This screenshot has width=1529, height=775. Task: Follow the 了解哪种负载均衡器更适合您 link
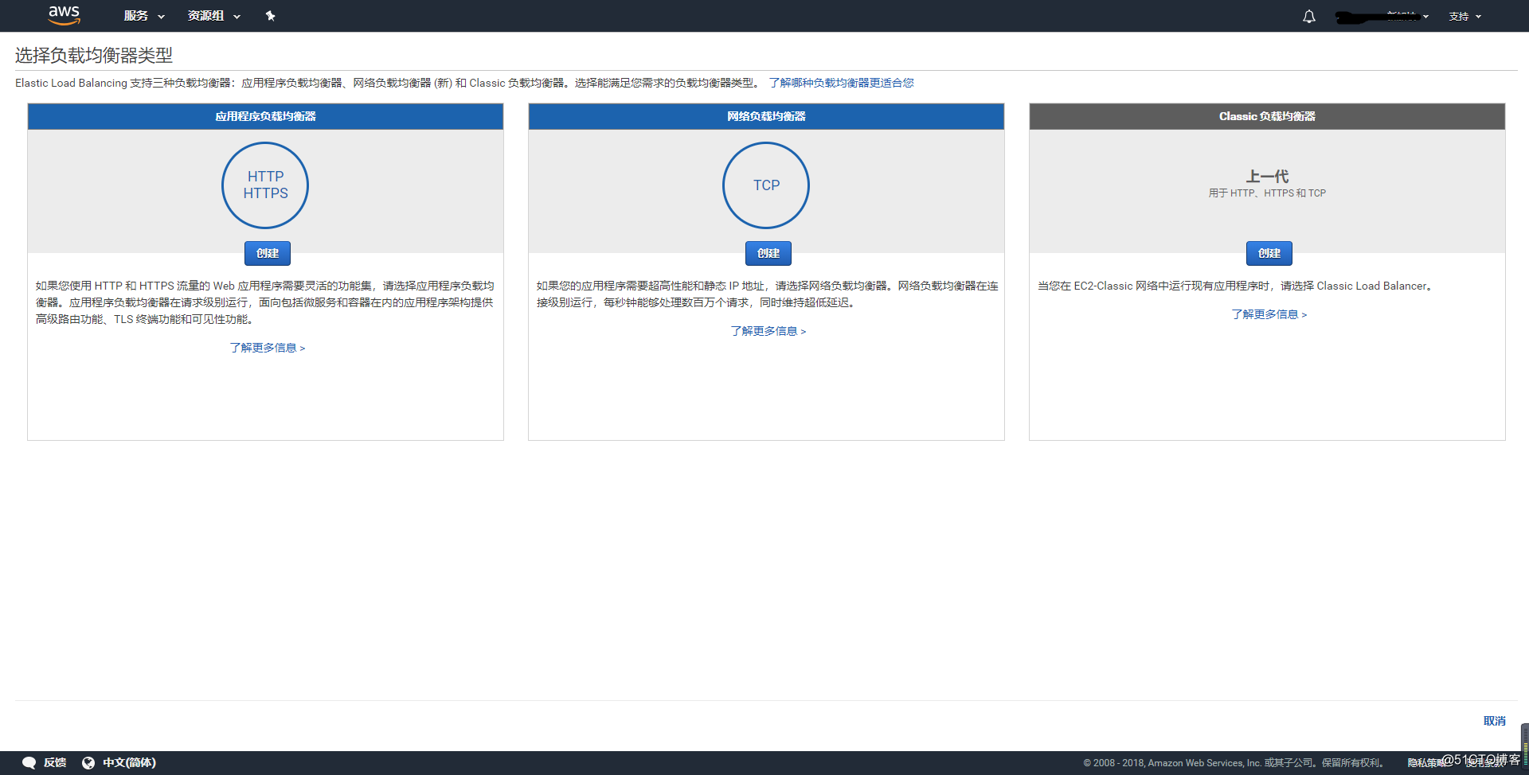coord(841,83)
